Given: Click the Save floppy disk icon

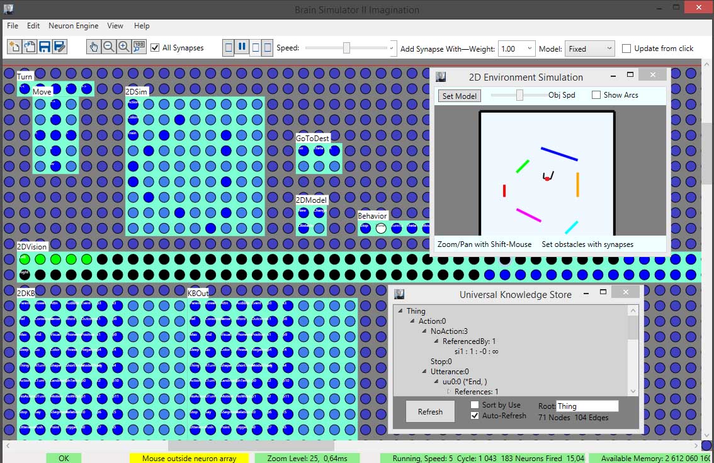Looking at the screenshot, I should point(44,47).
